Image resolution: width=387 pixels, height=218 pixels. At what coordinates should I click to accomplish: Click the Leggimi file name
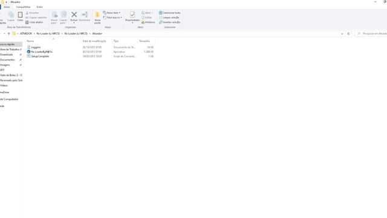click(x=36, y=47)
